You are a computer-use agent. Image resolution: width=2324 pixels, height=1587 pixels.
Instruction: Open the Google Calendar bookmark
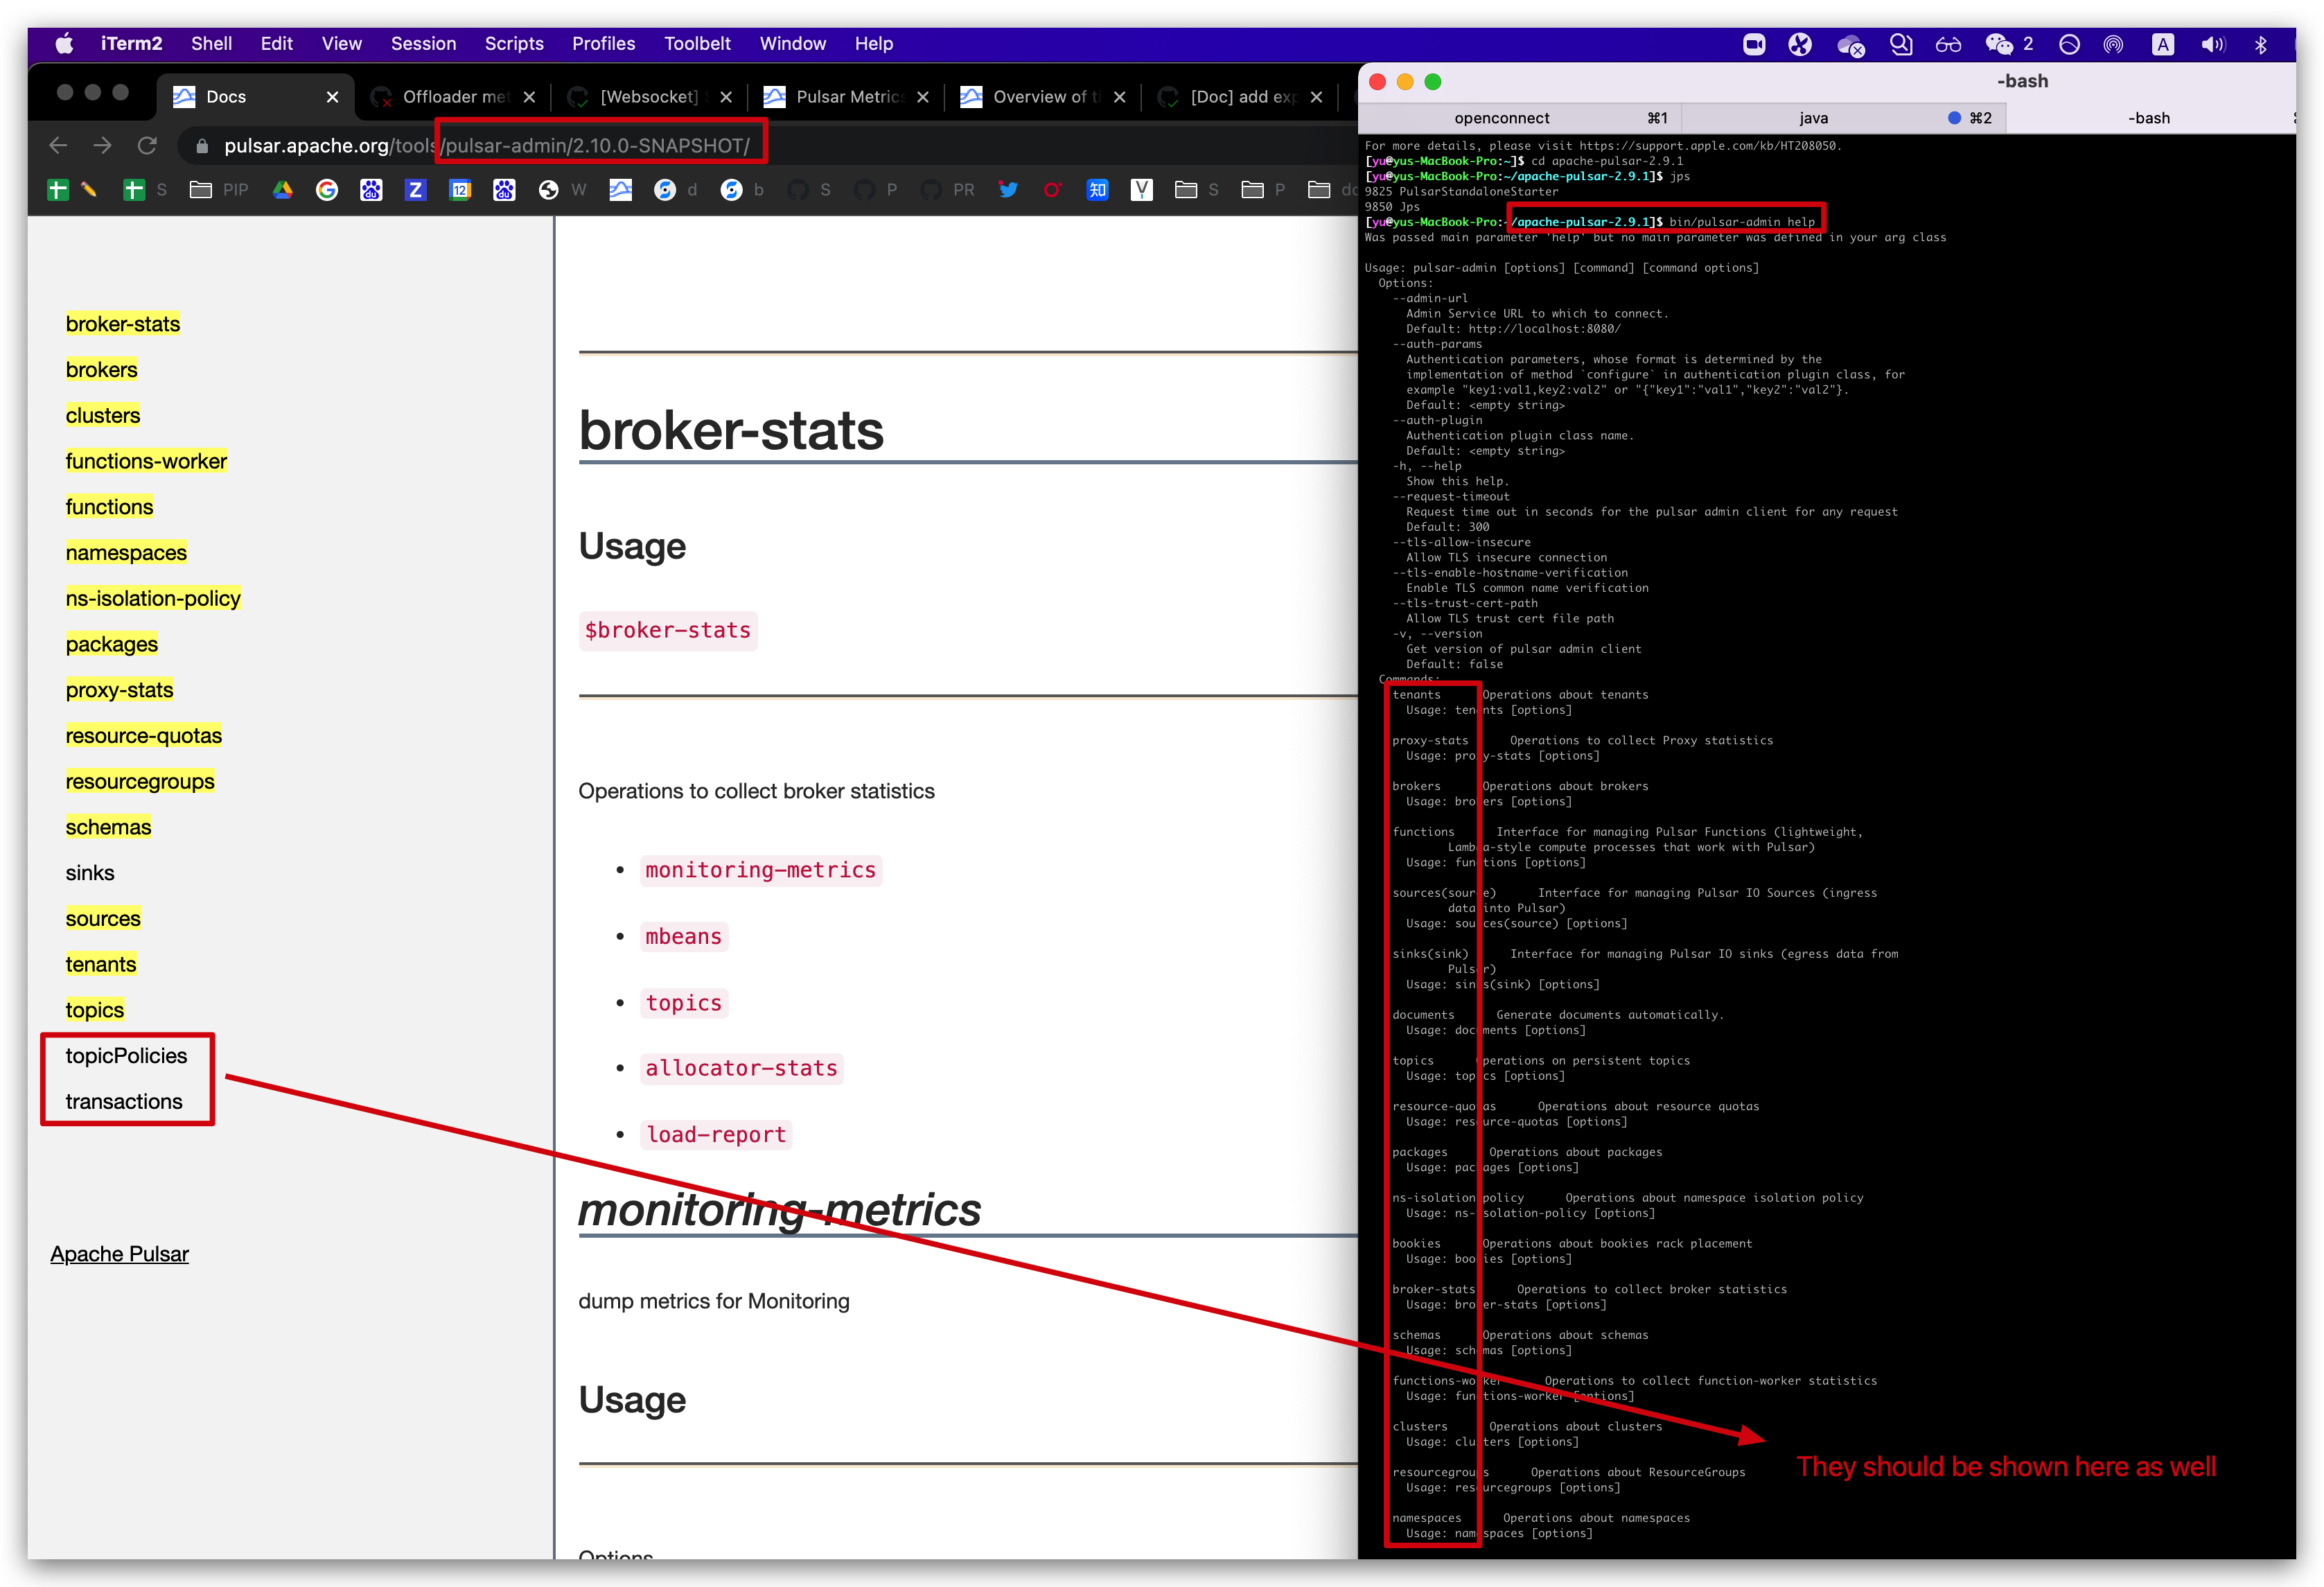point(460,190)
